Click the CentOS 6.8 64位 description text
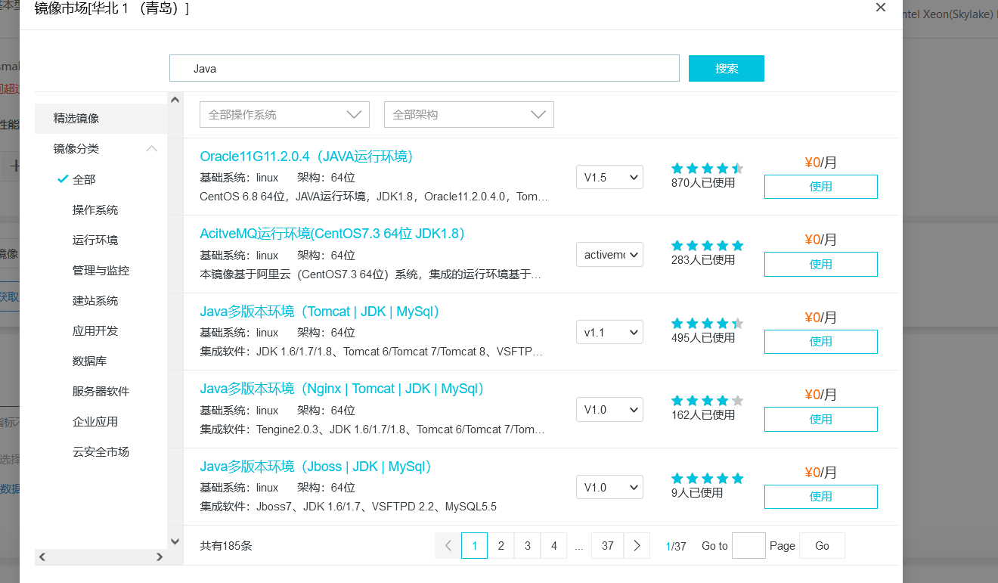998x583 pixels. [x=373, y=197]
